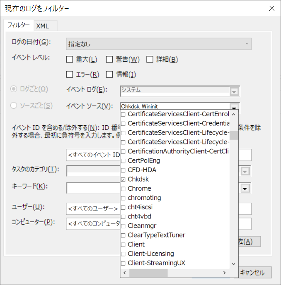The image size is (281, 285).
Task: Check the CFD-HDA source item
Action: [x=123, y=170]
